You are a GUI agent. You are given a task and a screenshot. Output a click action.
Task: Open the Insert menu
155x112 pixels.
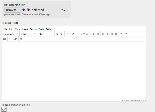(x=25, y=29)
